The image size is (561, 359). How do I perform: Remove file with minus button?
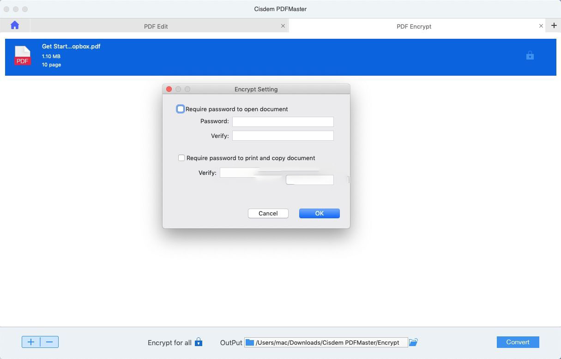click(49, 342)
